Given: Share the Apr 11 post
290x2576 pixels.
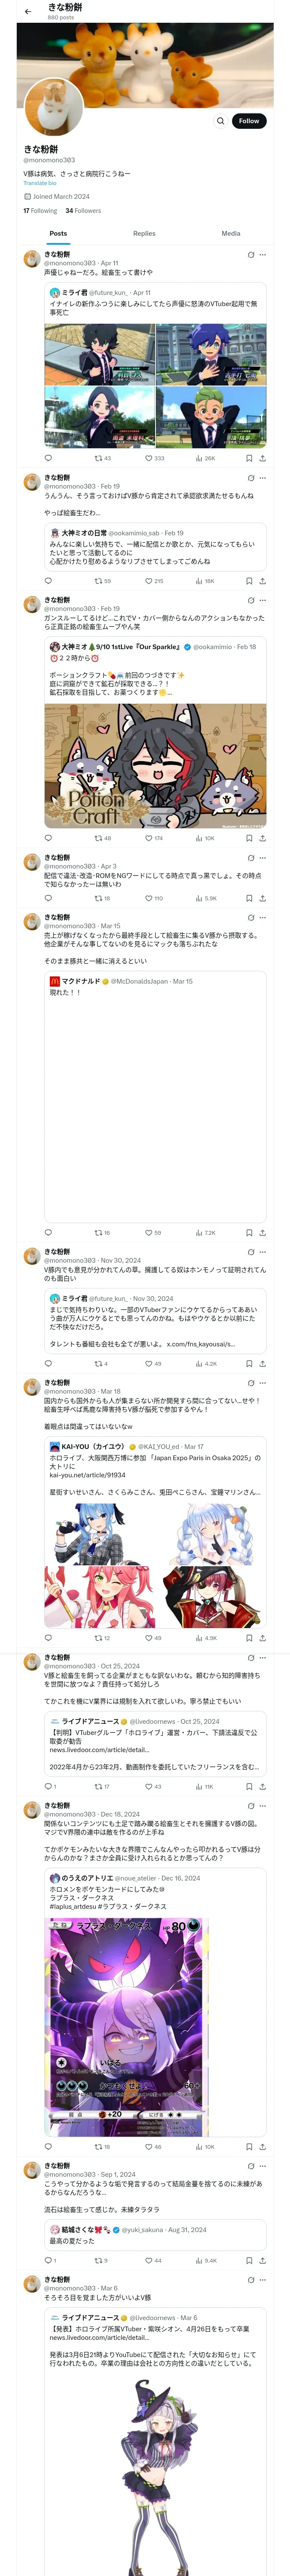Looking at the screenshot, I should pyautogui.click(x=262, y=458).
